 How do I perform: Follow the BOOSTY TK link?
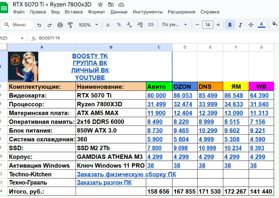(90, 56)
